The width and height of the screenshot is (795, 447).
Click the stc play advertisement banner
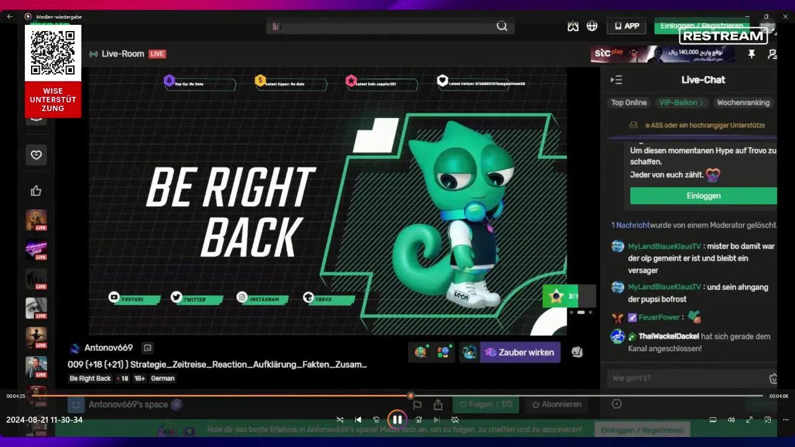tap(663, 54)
